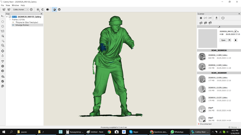This screenshot has height=135, width=241.
Task: Open the Help menu
Action: point(23,5)
